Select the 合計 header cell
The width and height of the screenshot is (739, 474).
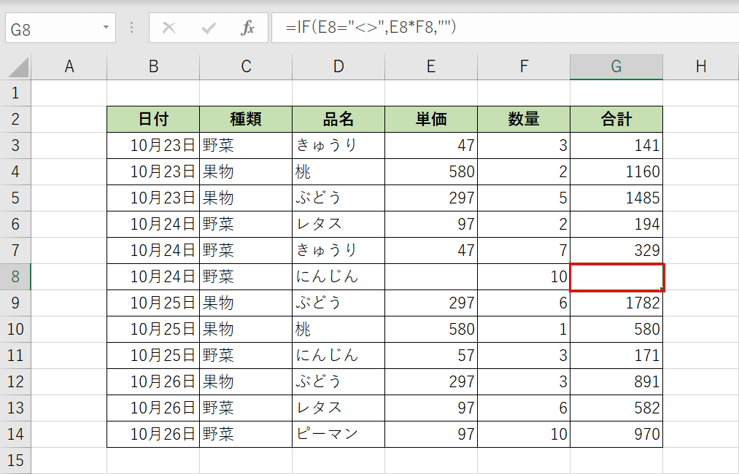click(x=616, y=118)
